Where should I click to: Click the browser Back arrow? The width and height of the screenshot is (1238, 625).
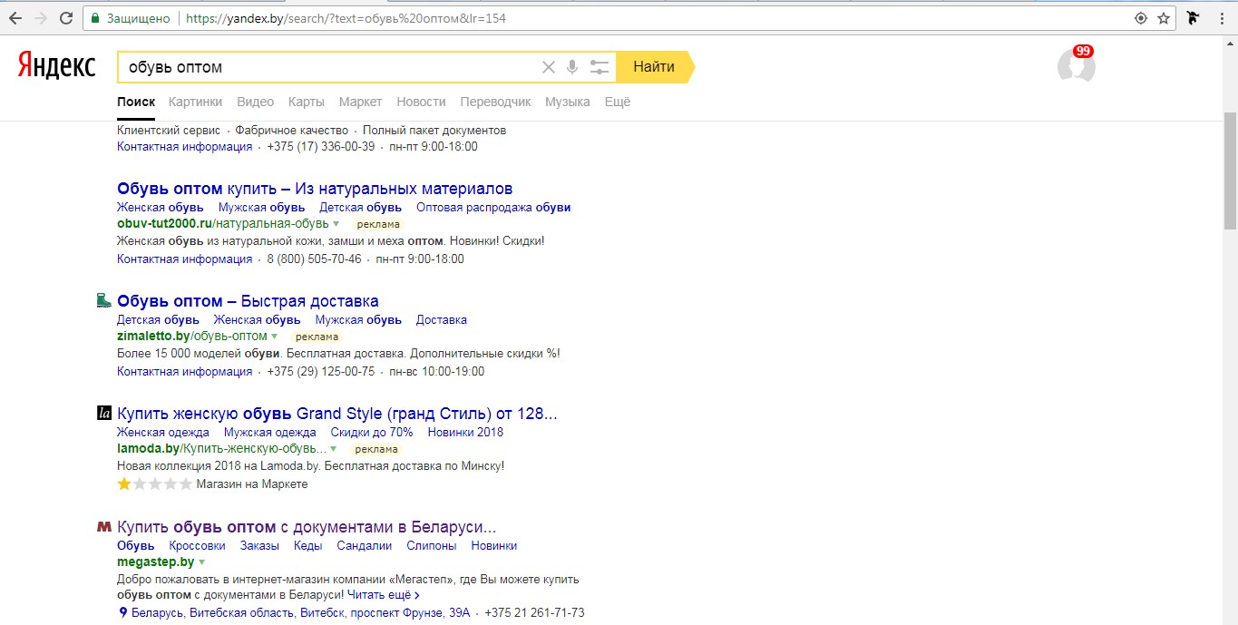pos(15,18)
